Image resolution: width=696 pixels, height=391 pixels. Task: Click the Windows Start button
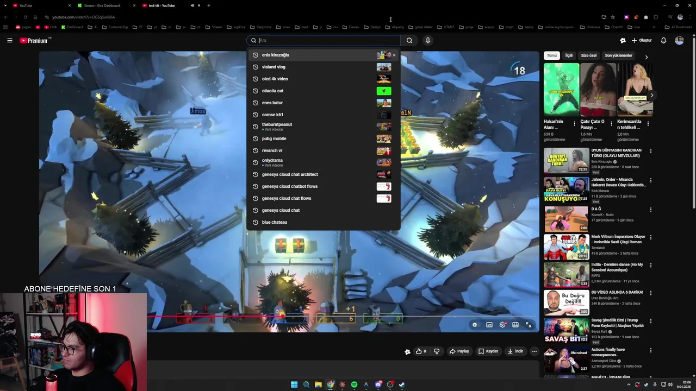(x=294, y=384)
